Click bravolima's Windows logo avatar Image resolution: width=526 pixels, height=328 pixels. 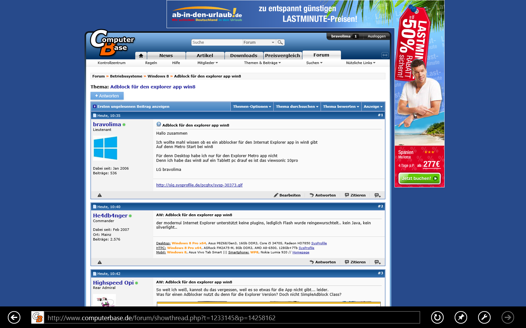106,148
